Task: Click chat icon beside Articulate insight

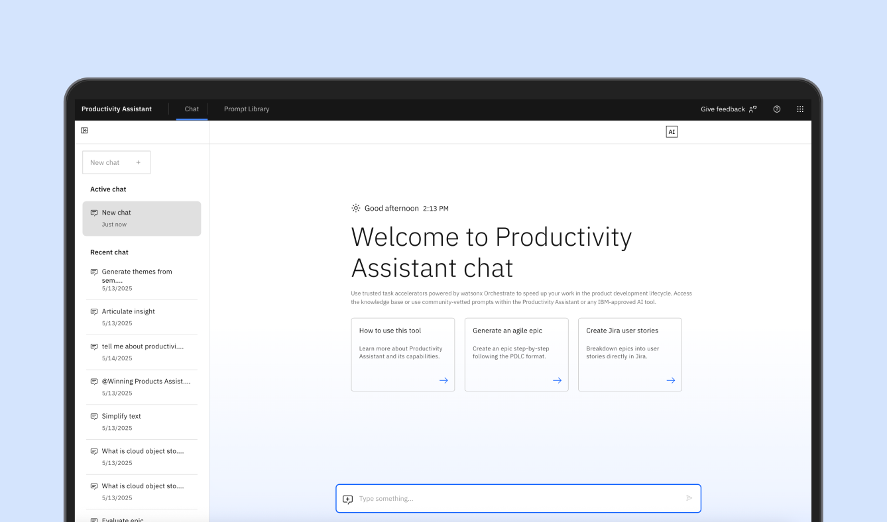Action: coord(94,311)
